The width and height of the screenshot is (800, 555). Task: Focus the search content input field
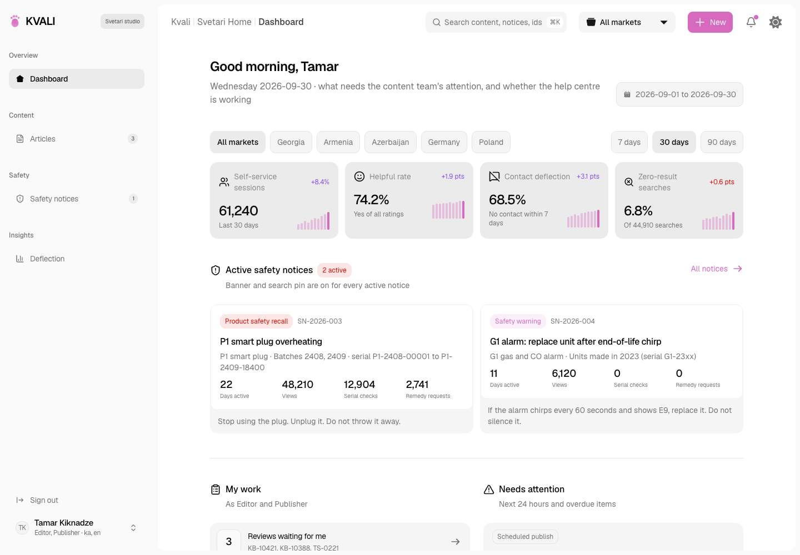[x=496, y=22]
